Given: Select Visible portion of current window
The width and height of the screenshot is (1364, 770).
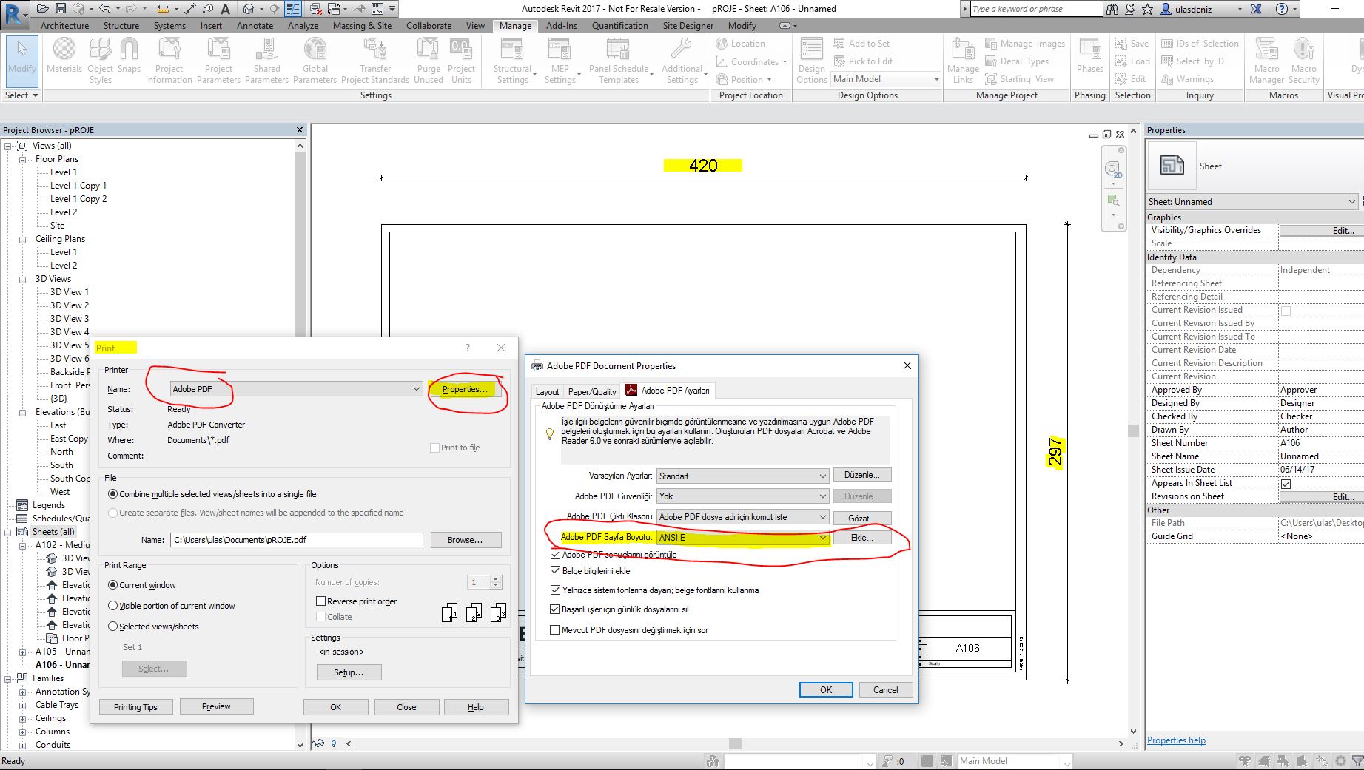Looking at the screenshot, I should pos(112,606).
